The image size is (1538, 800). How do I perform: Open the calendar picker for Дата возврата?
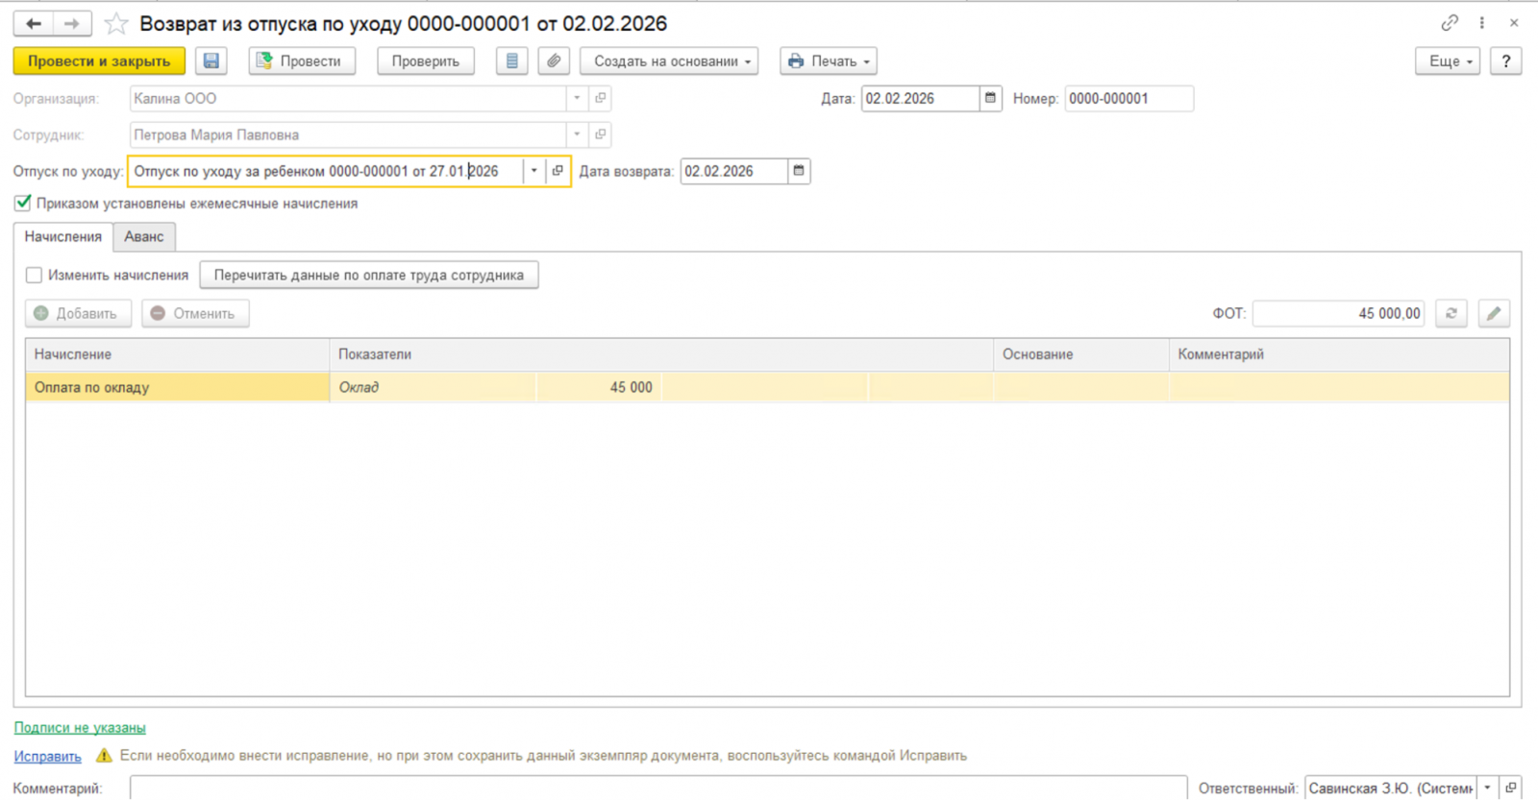(799, 171)
